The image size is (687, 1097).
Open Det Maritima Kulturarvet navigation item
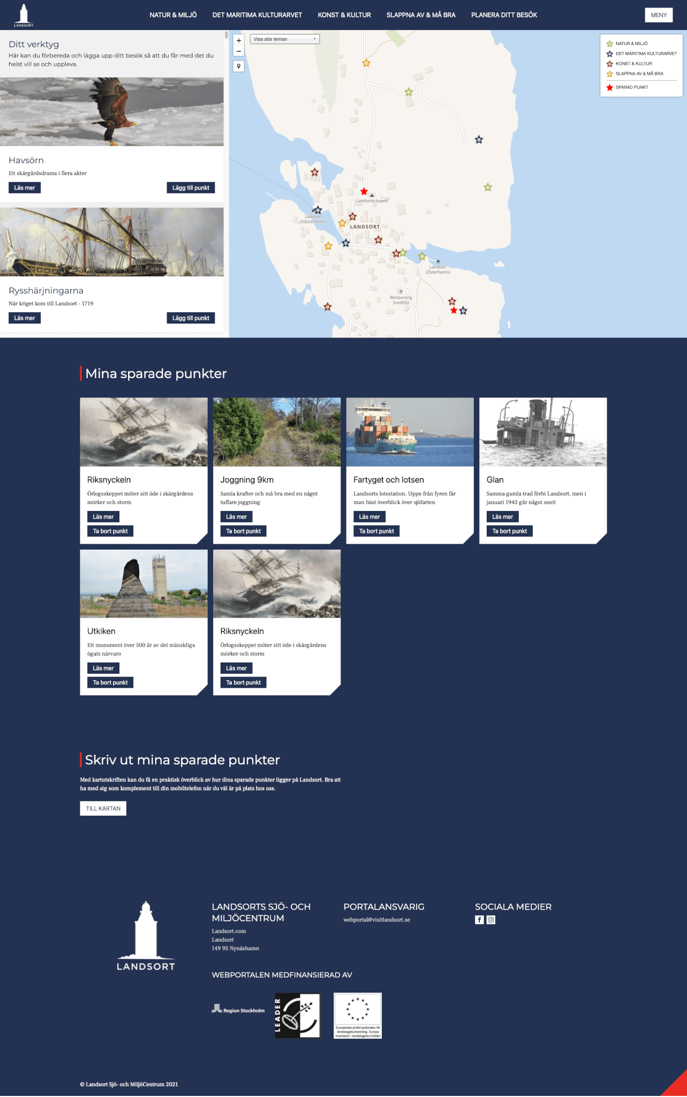tap(257, 15)
